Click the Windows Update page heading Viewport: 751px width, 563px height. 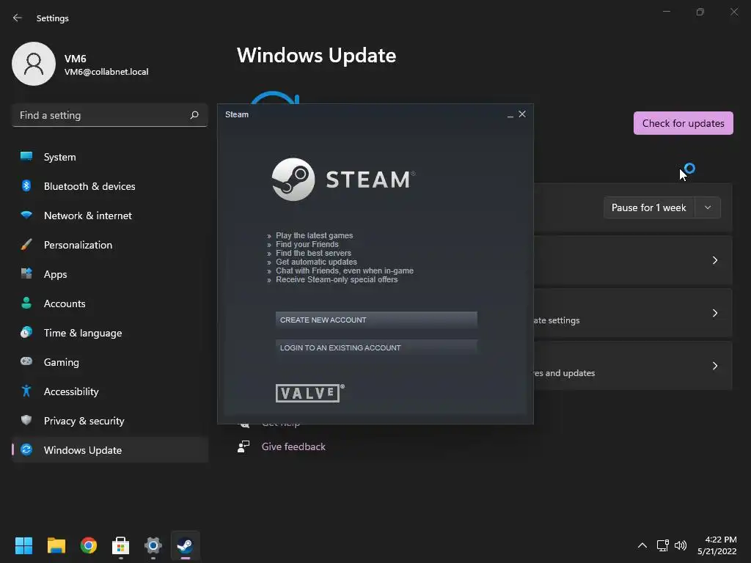(317, 56)
